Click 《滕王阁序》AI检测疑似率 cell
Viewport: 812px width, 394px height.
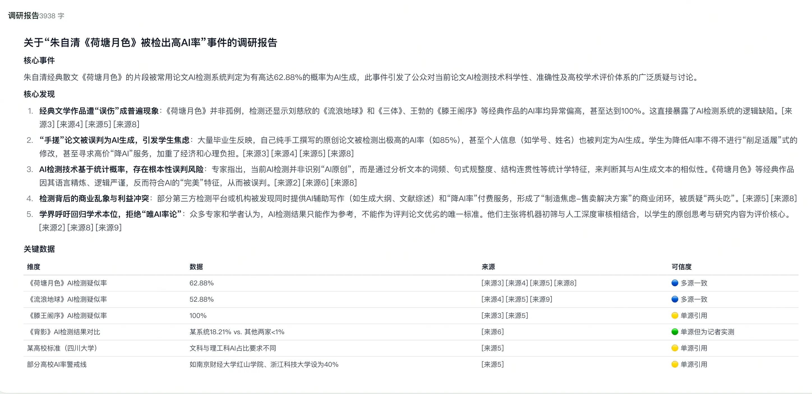coord(67,315)
